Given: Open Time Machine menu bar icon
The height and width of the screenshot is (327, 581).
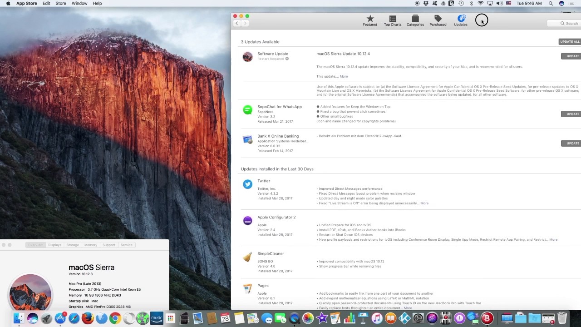Looking at the screenshot, I should [461, 3].
